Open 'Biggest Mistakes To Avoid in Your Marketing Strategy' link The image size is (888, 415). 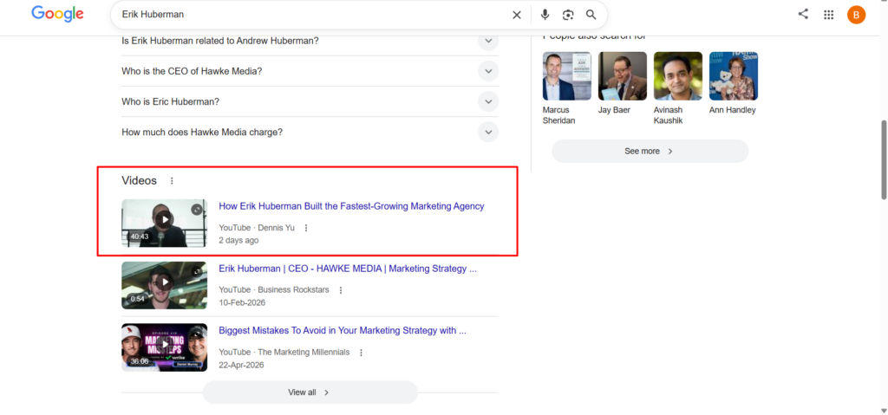pyautogui.click(x=343, y=331)
